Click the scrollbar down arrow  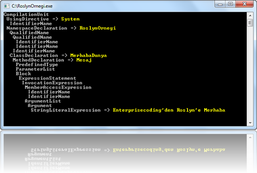pos(250,123)
